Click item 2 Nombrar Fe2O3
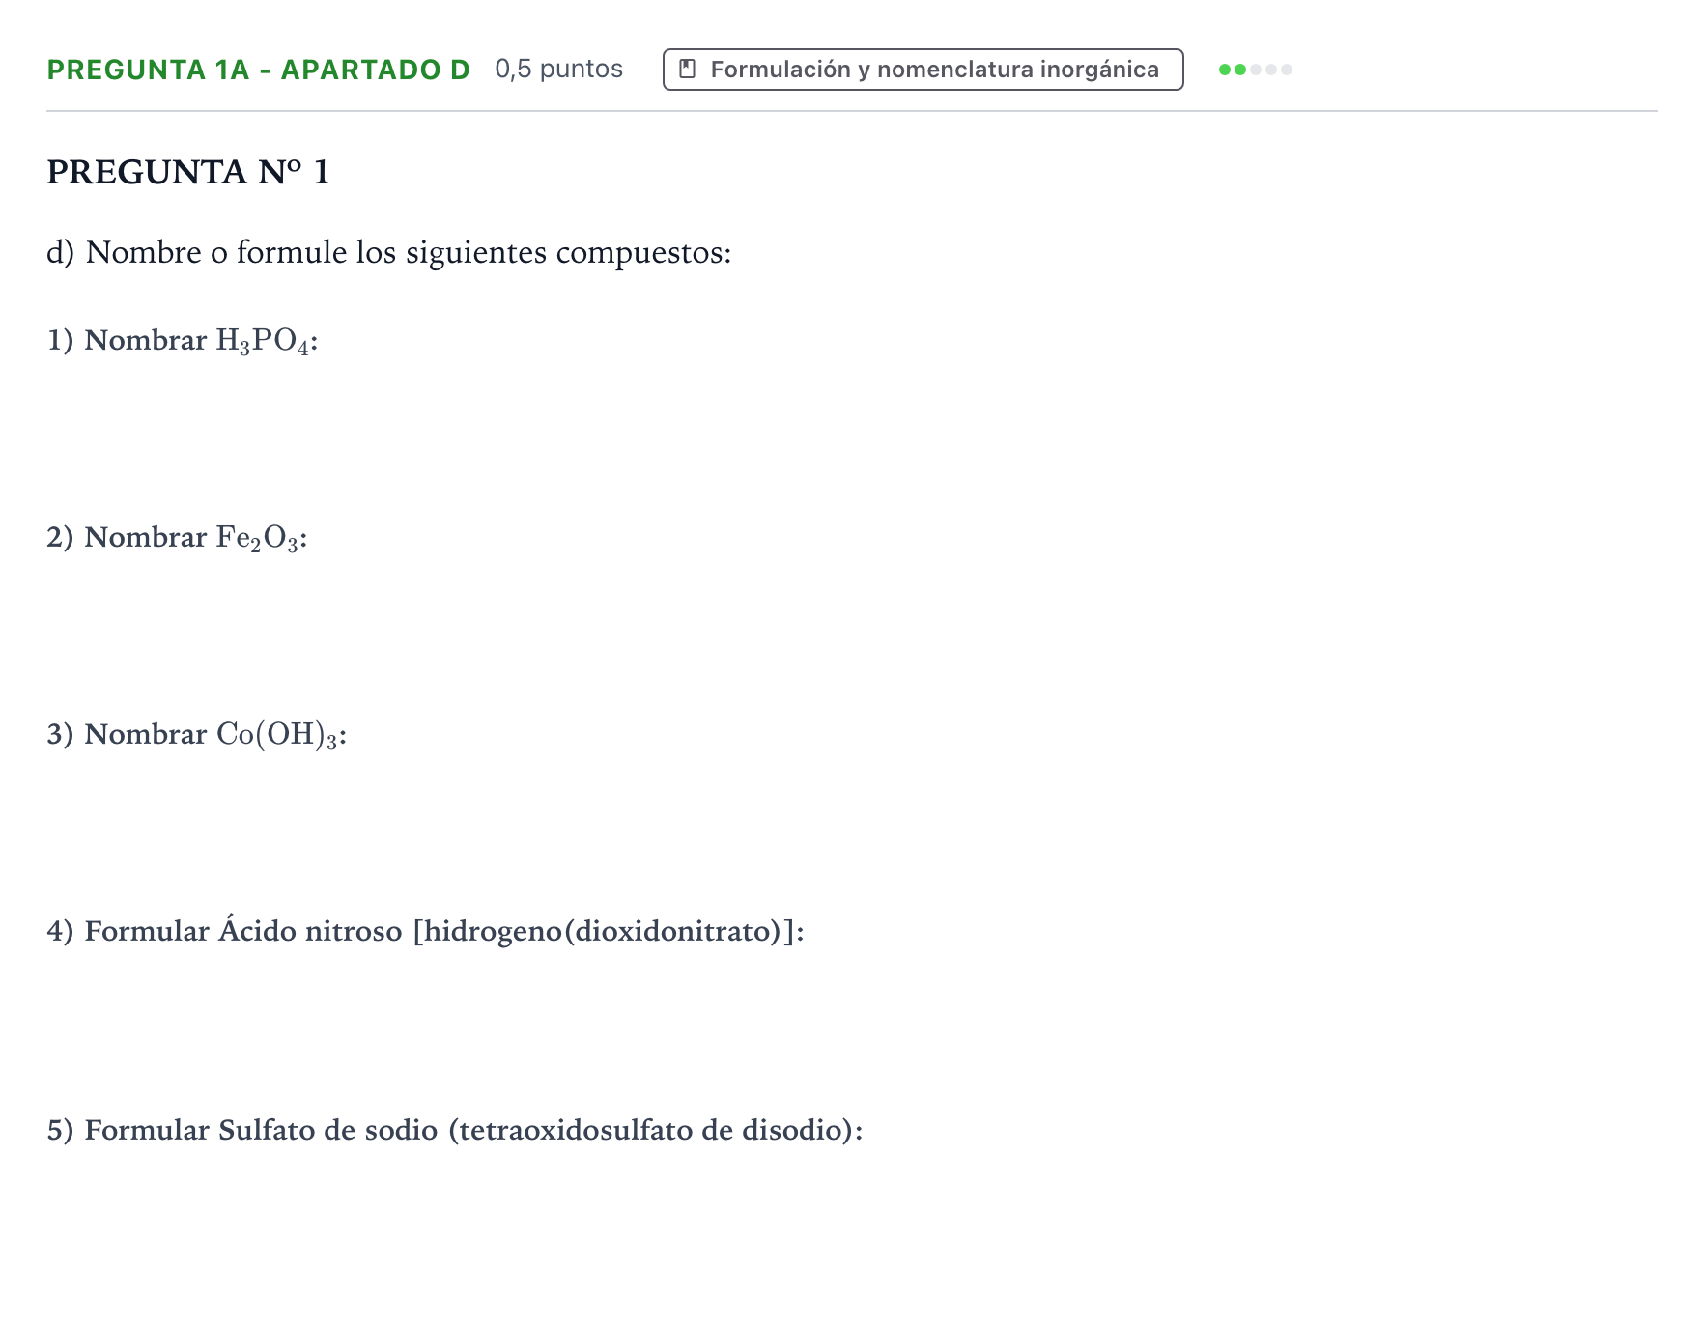The height and width of the screenshot is (1325, 1704). (x=177, y=538)
